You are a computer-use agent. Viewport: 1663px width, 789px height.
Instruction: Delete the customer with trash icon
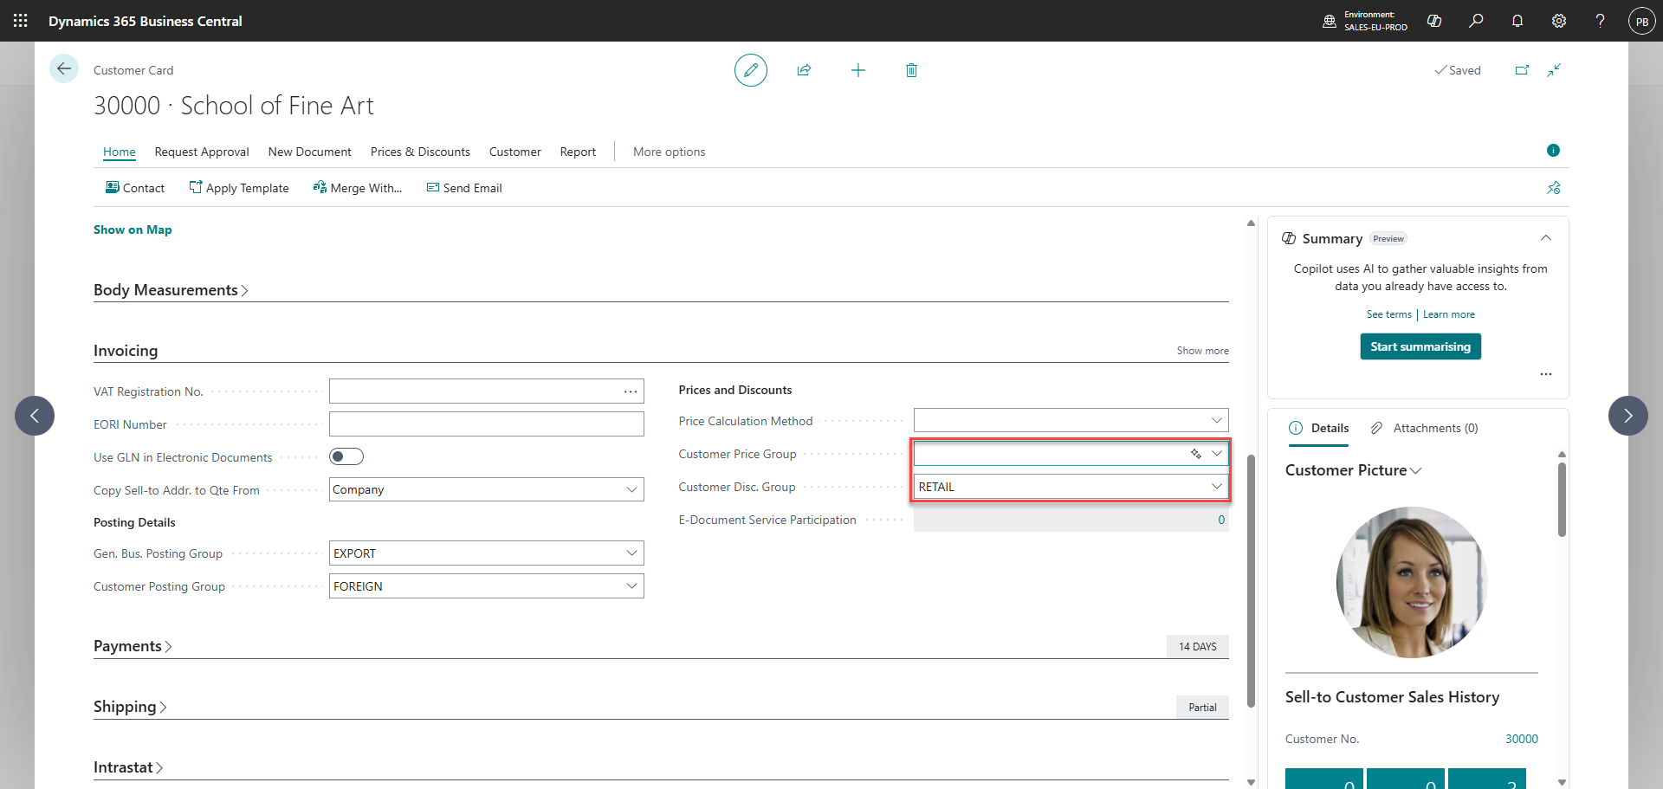(x=911, y=70)
